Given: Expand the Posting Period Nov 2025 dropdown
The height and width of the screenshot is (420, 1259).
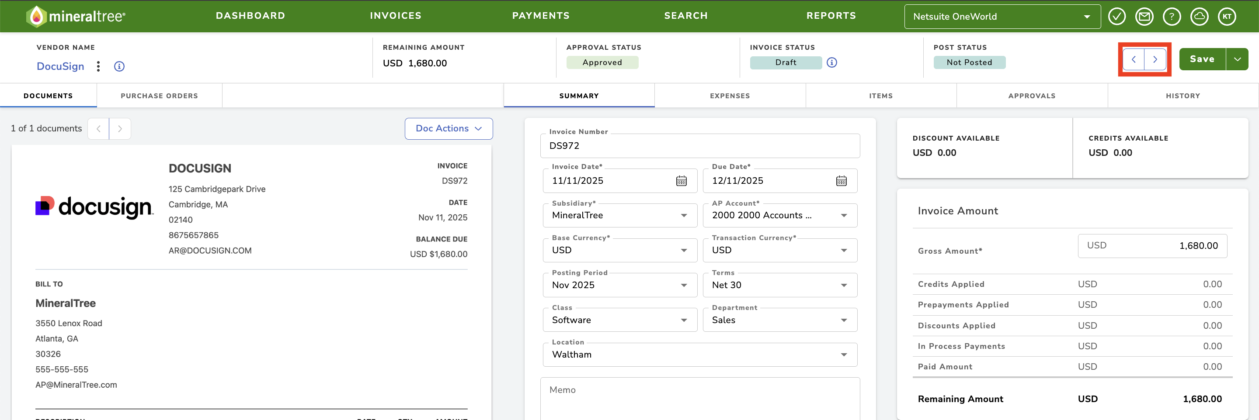Looking at the screenshot, I should coord(620,285).
